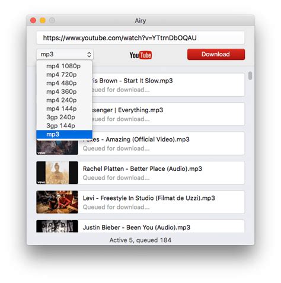The image size is (281, 283).
Task: Click the YouTube logo icon
Action: [140, 55]
